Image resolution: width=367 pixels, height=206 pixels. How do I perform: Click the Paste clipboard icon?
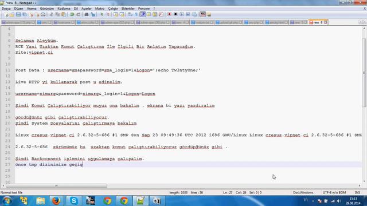pos(64,14)
